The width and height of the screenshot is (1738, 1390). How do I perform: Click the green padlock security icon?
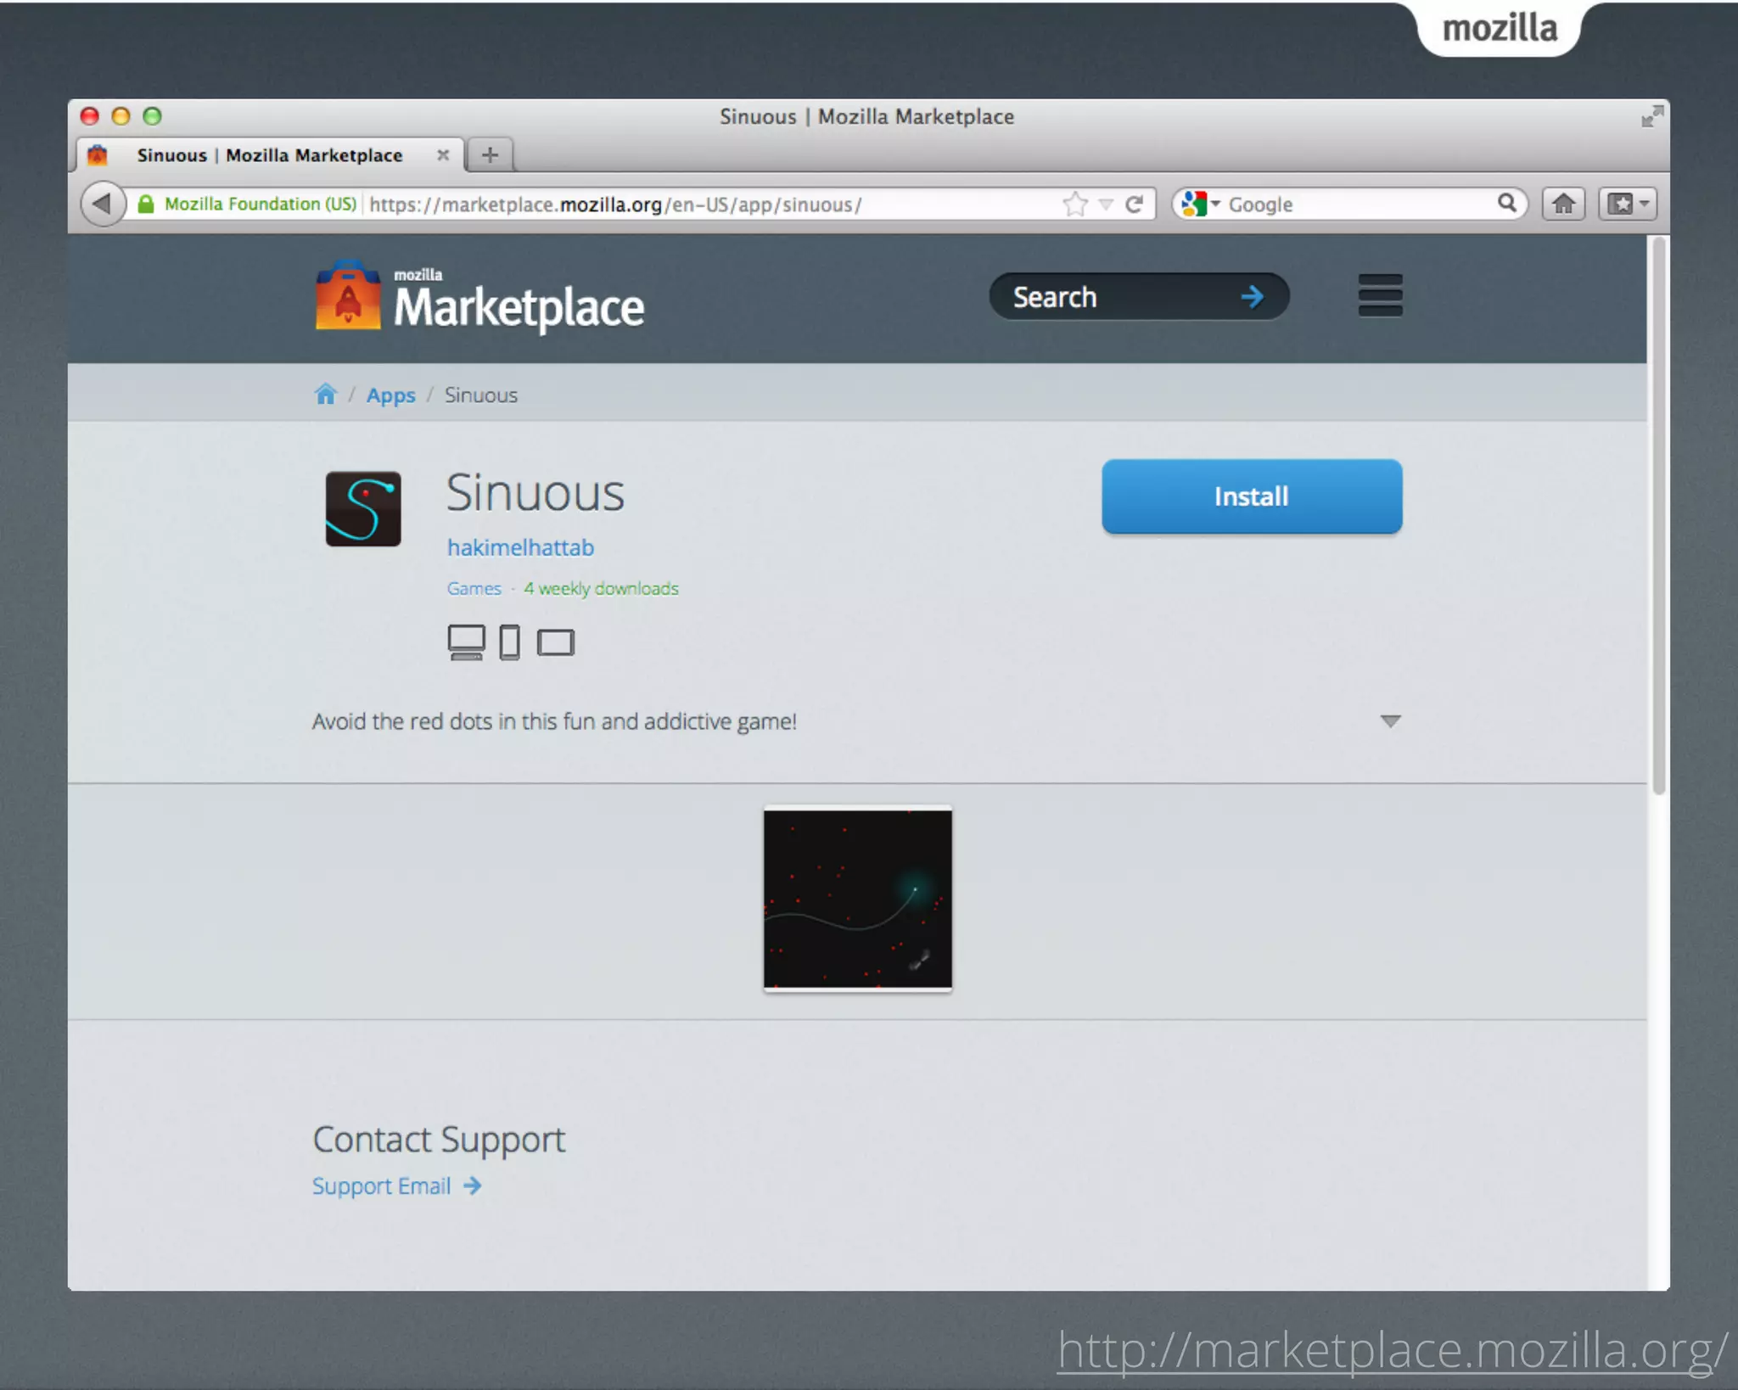tap(146, 204)
